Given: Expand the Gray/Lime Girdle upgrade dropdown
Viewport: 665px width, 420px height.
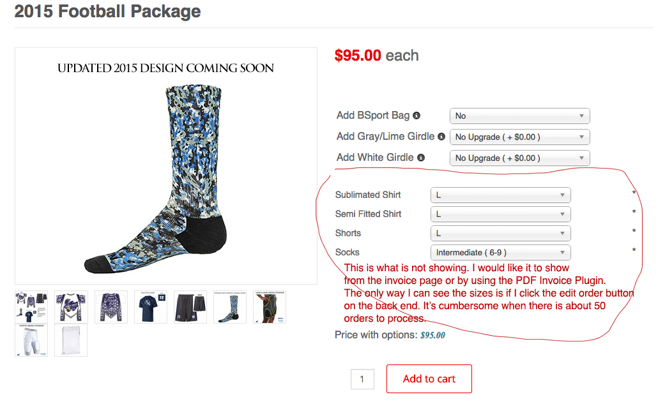Looking at the screenshot, I should click(x=519, y=137).
